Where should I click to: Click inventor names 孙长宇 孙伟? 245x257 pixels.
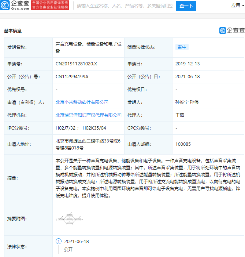pos(187,102)
